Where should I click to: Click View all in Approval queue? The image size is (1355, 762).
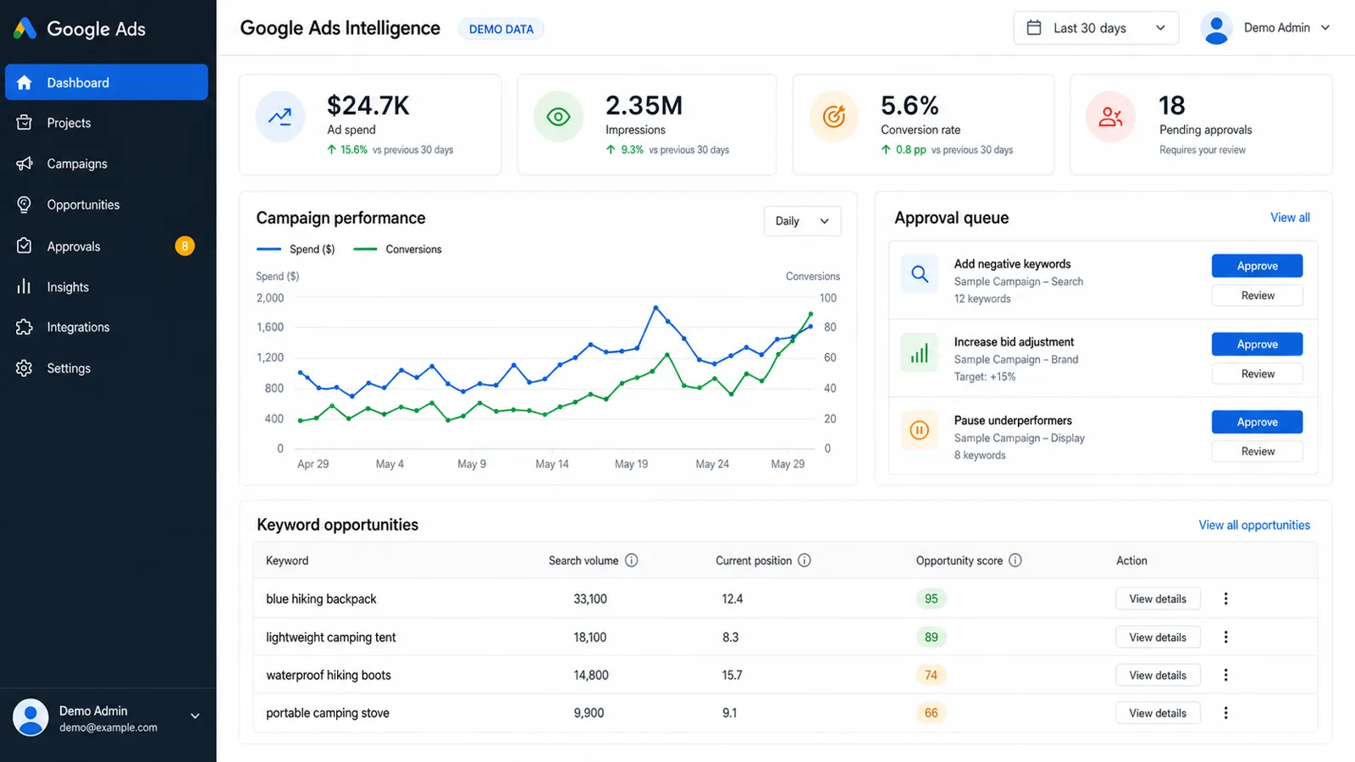[x=1290, y=218]
